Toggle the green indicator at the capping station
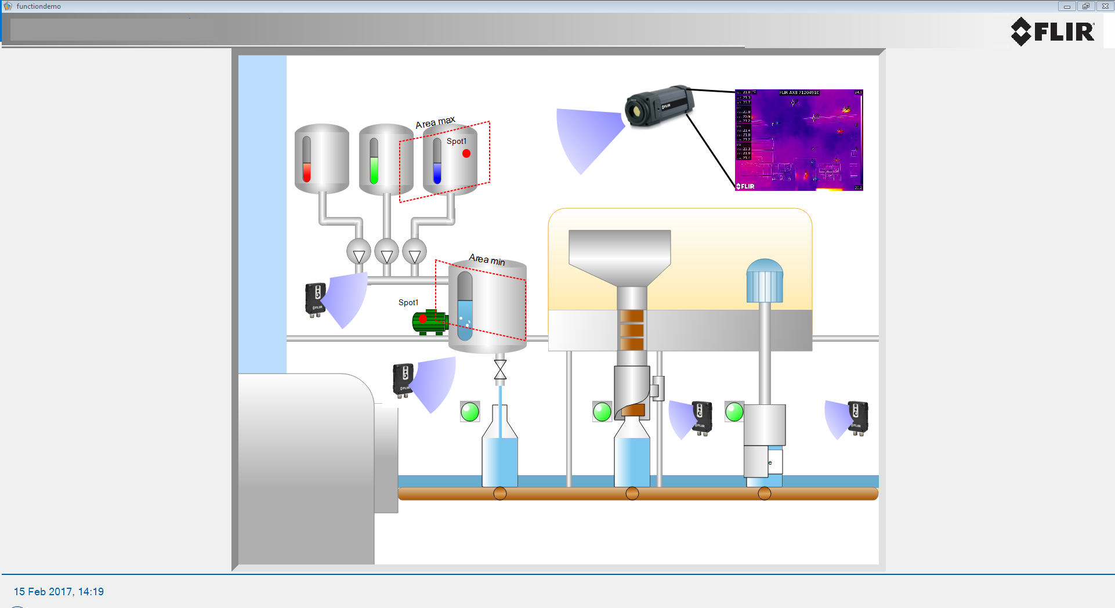 [x=734, y=412]
